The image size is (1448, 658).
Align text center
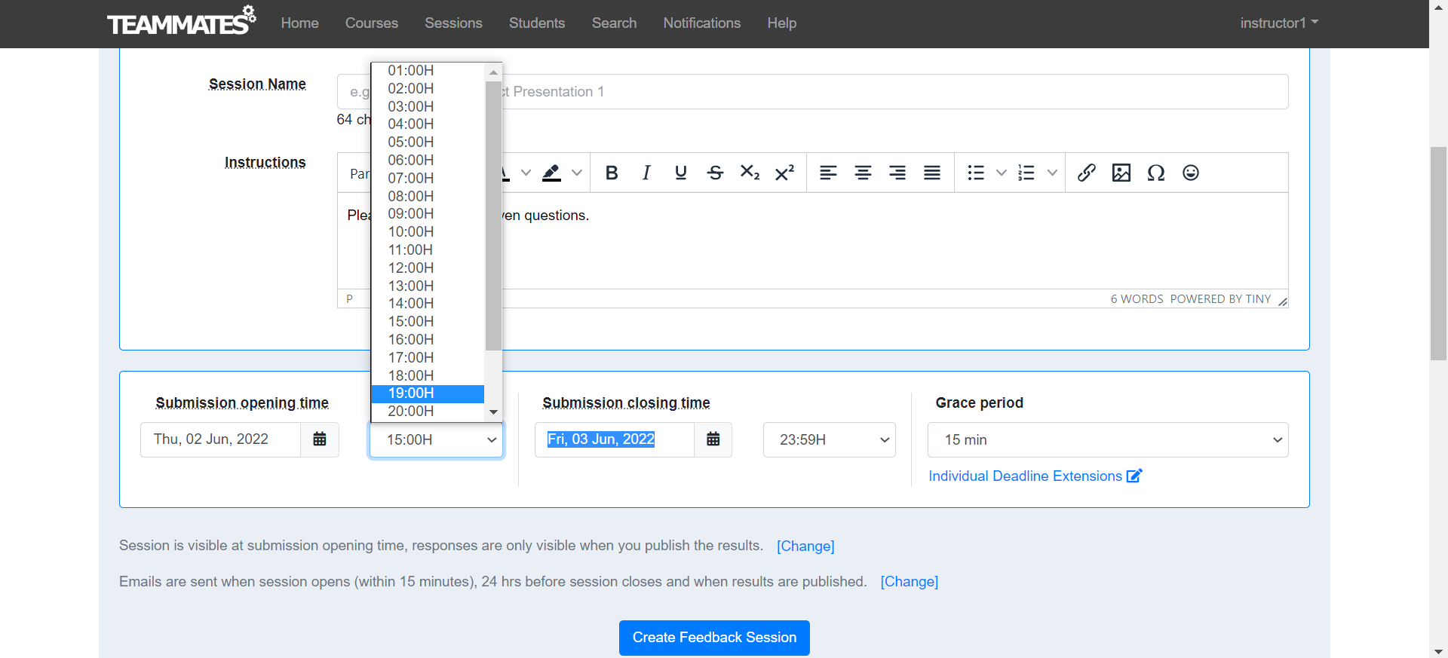[x=863, y=173]
